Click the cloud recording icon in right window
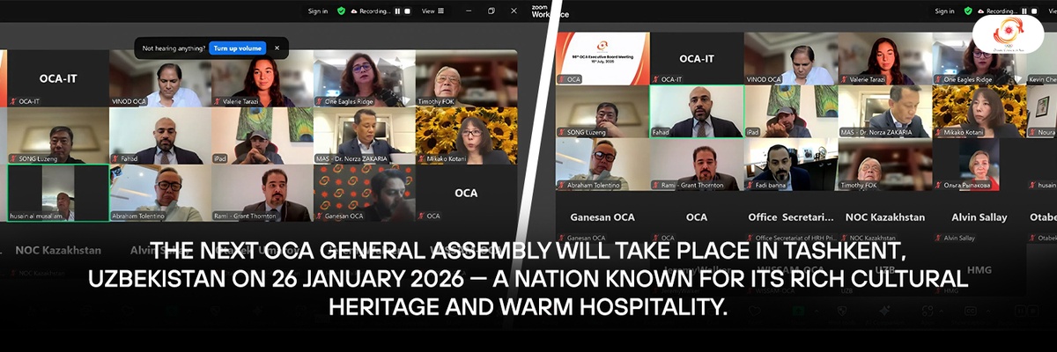The image size is (1057, 352). pos(979,11)
